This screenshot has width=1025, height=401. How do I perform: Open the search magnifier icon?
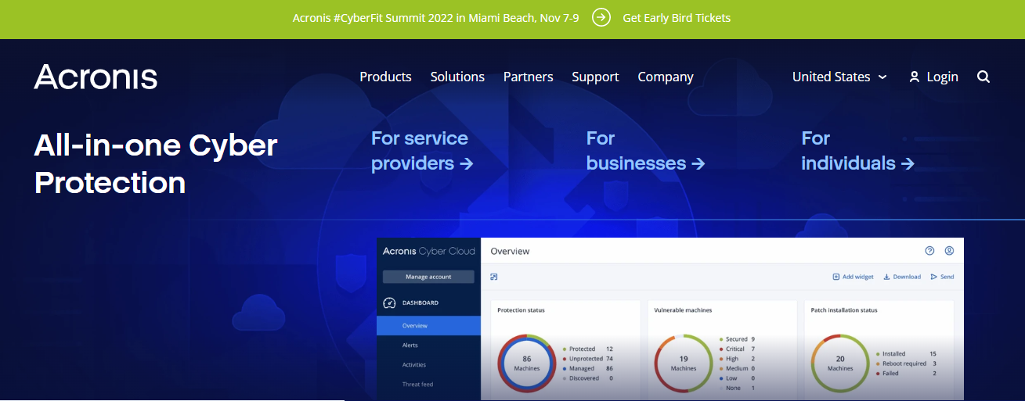983,77
